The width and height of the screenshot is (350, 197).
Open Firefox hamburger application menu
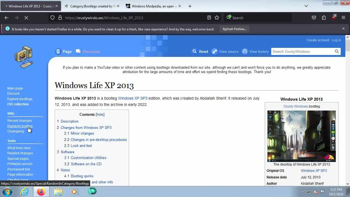click(x=343, y=18)
